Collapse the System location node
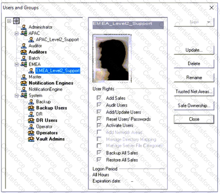The image size is (220, 193). click(x=16, y=95)
